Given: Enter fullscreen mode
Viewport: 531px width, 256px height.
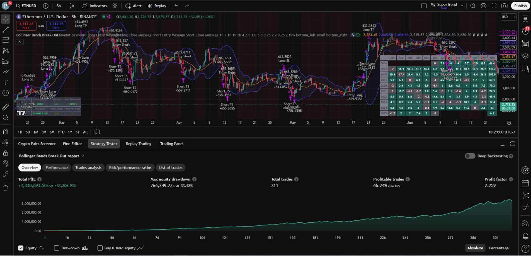Looking at the screenshot, I should (x=494, y=6).
